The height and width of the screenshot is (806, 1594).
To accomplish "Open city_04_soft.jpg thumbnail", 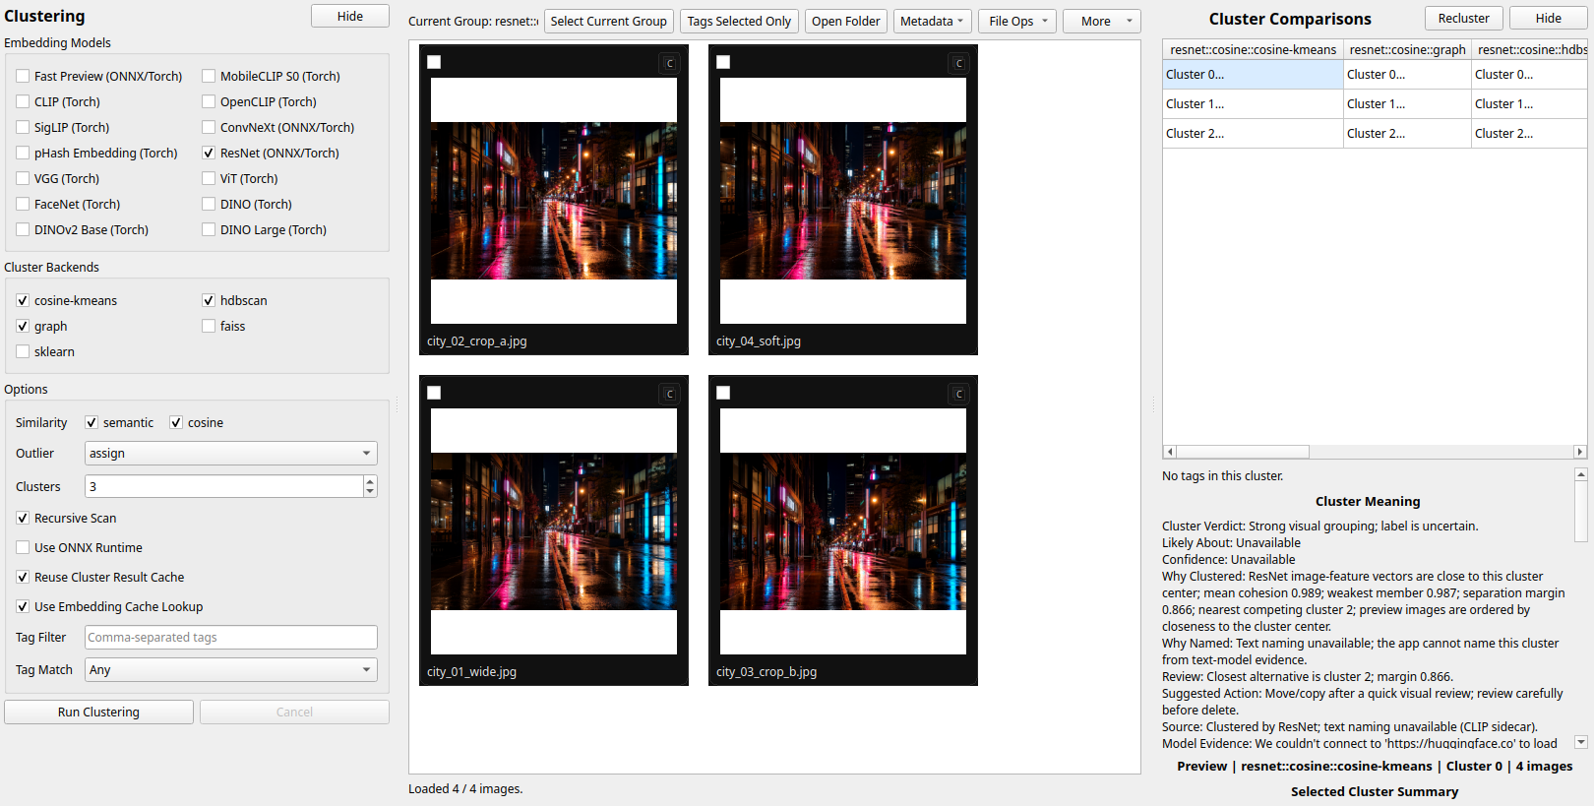I will coord(843,201).
